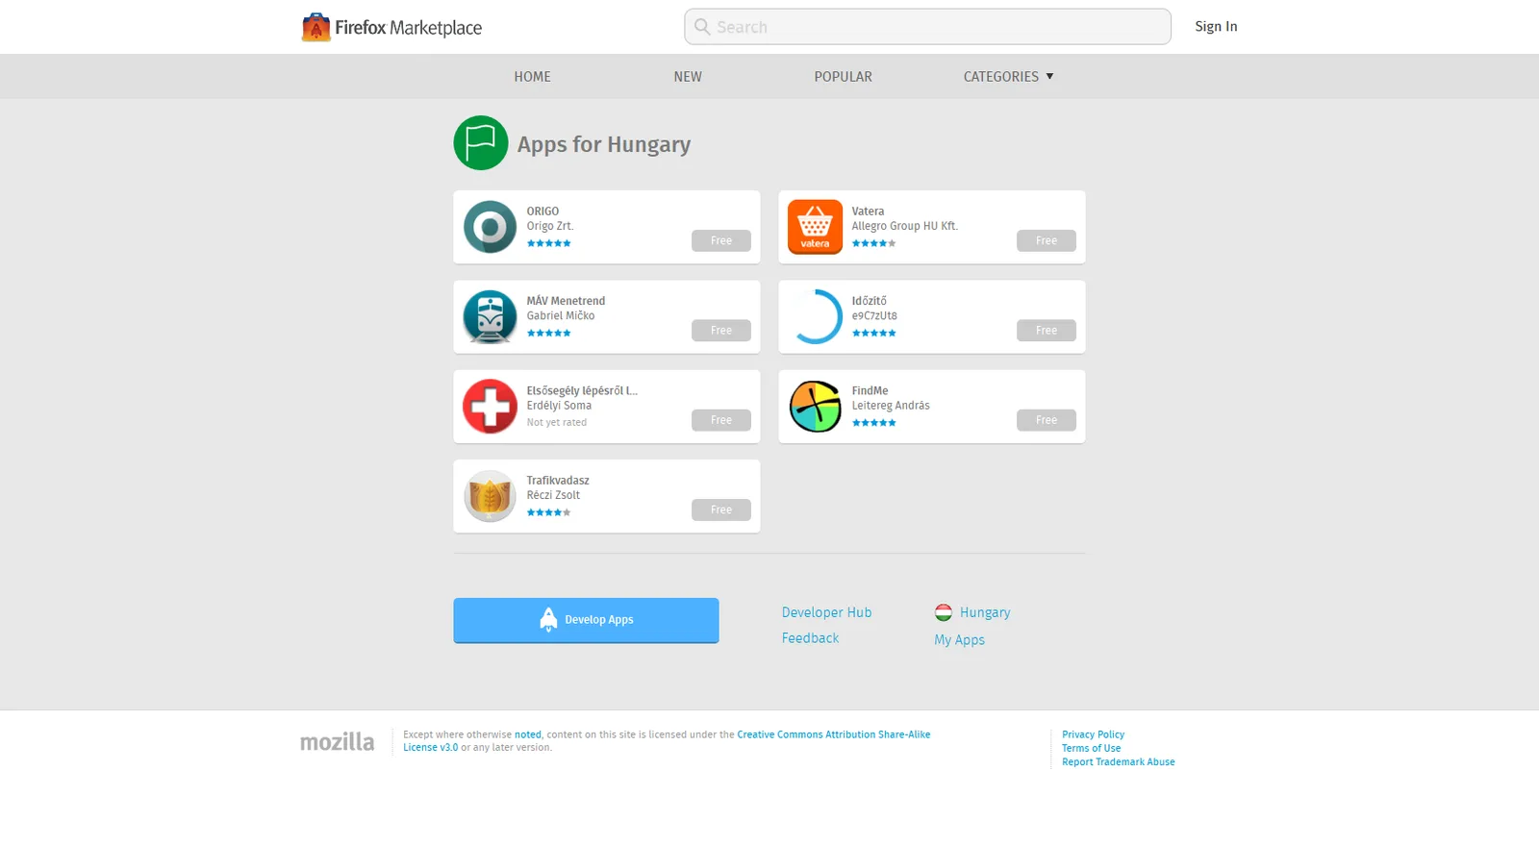Click 'Origo Zrt.' developer name

click(549, 227)
